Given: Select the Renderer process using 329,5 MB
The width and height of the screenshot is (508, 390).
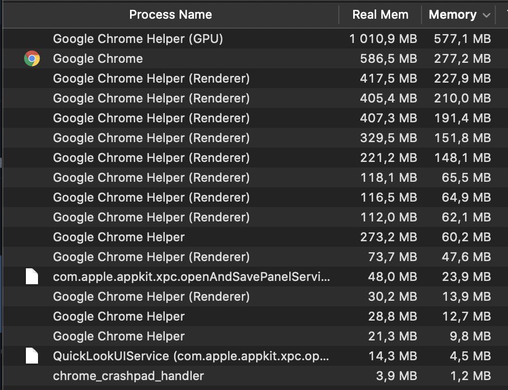Looking at the screenshot, I should [x=255, y=138].
